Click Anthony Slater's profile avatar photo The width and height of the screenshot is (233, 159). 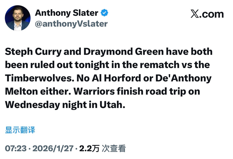tap(18, 18)
